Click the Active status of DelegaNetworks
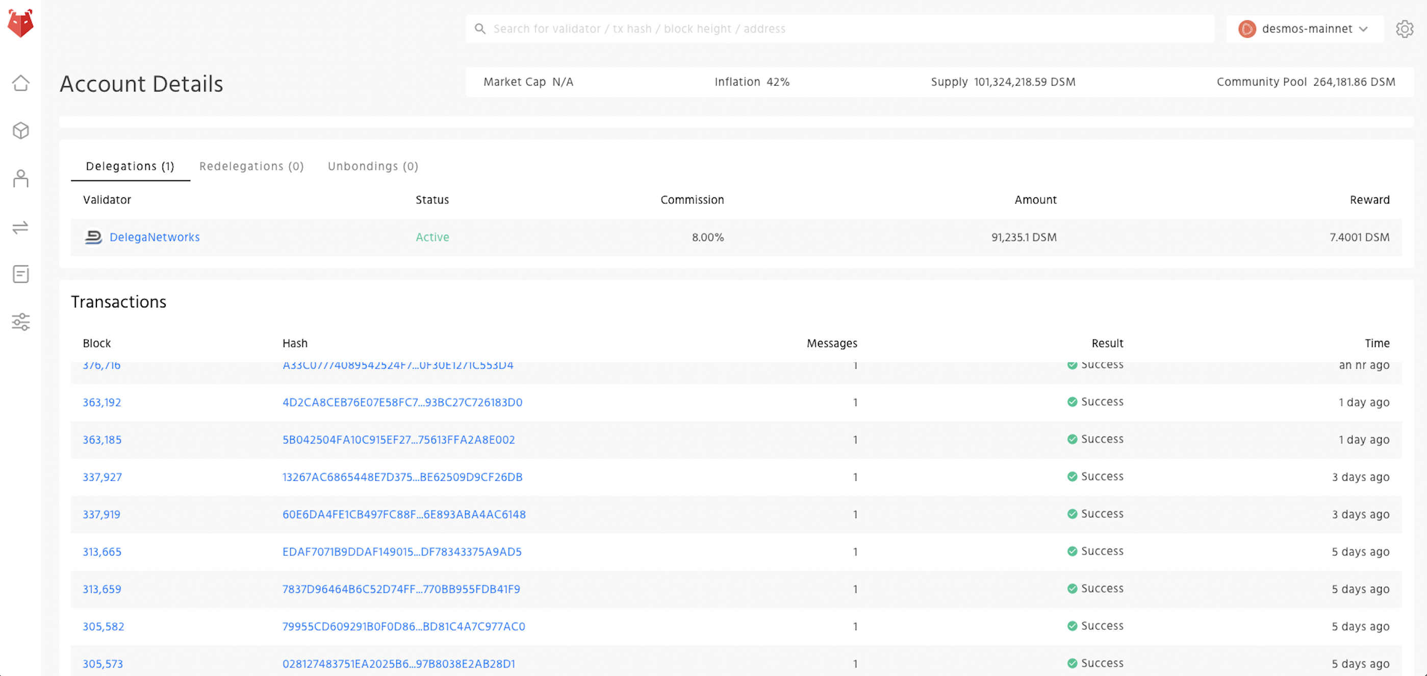 tap(432, 237)
